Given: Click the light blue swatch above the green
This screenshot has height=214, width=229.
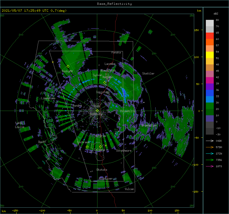Looking at the screenshot, I should [x=210, y=99].
